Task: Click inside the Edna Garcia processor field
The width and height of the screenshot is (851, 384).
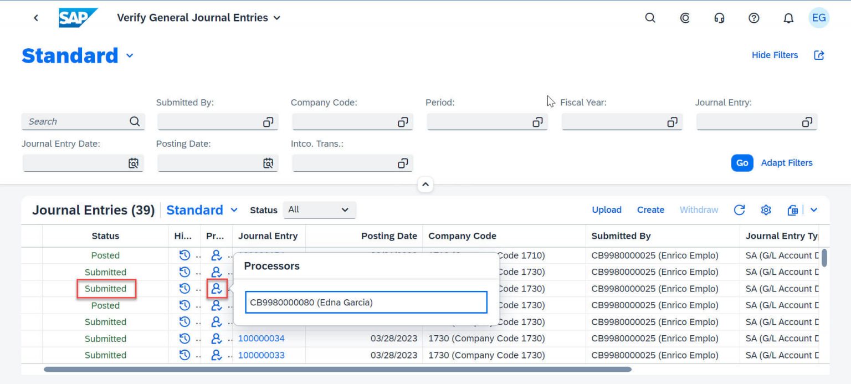Action: [365, 302]
